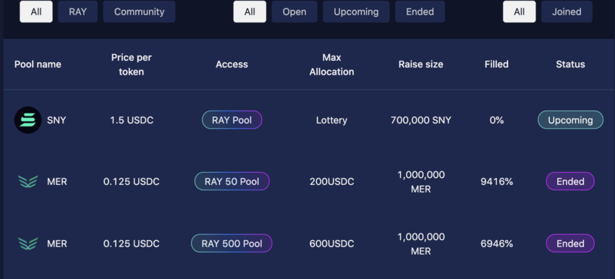Click the leftmost All pool type filter
This screenshot has height=279, width=615.
[x=36, y=12]
